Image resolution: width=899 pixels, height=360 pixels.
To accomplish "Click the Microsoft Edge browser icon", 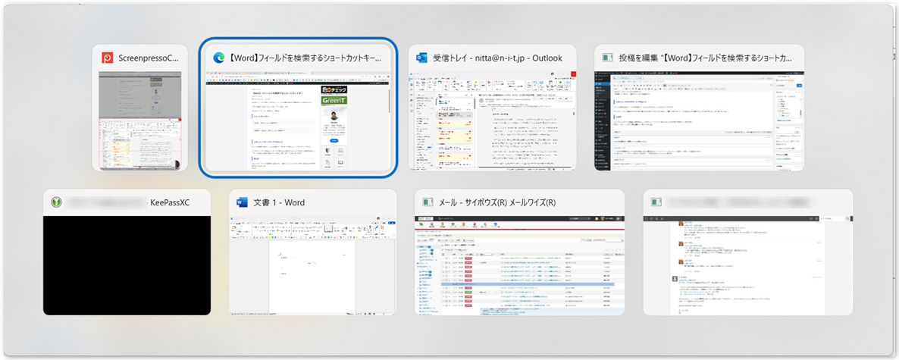I will pos(220,58).
